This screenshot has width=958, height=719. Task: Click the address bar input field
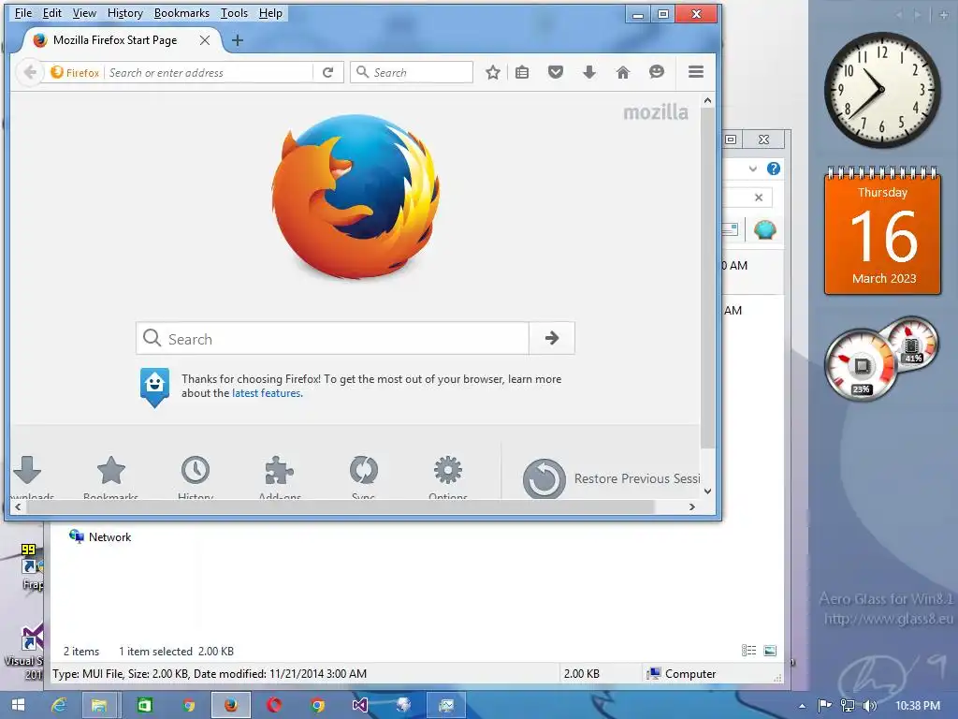coord(209,73)
